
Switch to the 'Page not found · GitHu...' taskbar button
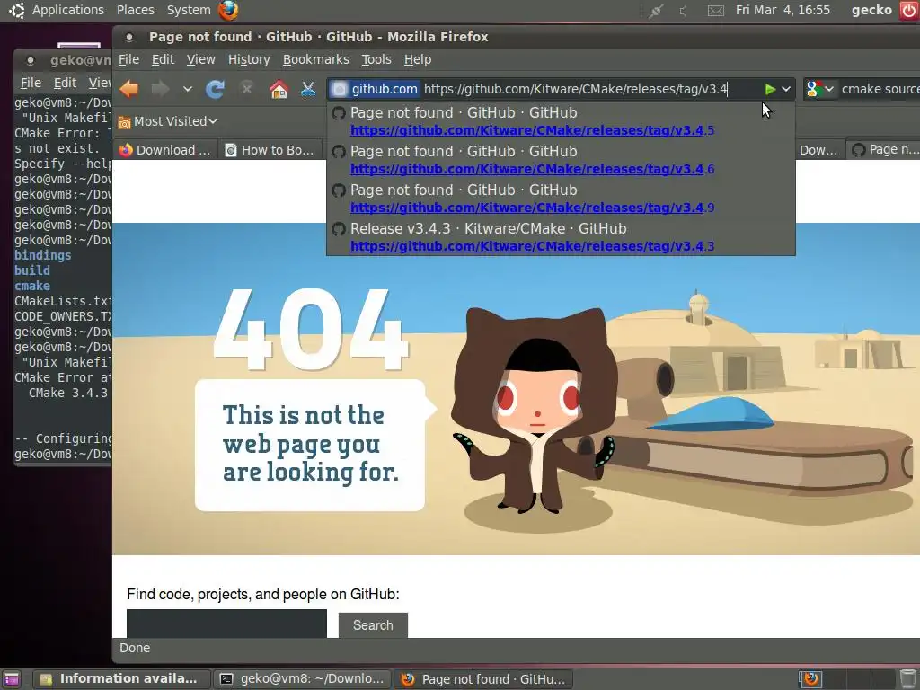482,679
